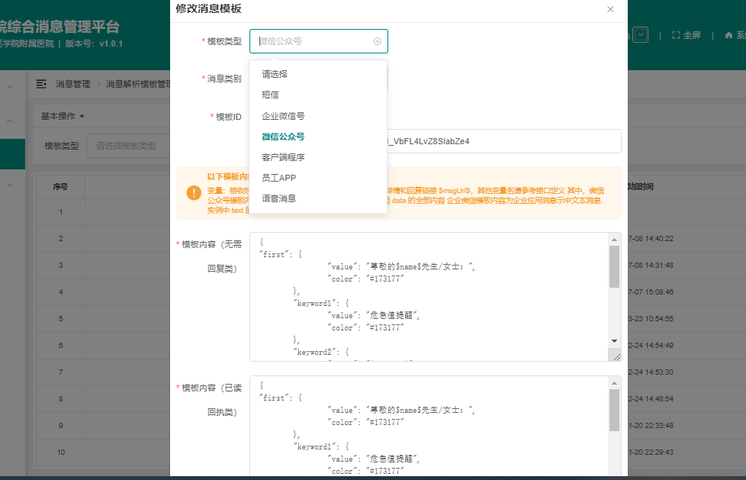Expand the 基本操作 dropdown
This screenshot has width=746, height=480.
coord(63,117)
